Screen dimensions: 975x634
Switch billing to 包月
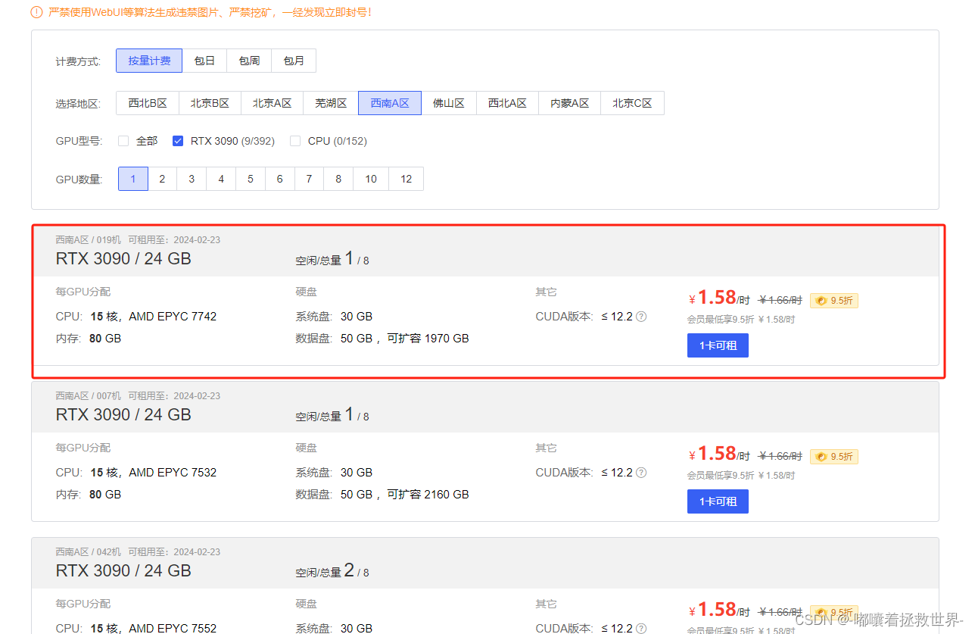(x=294, y=61)
